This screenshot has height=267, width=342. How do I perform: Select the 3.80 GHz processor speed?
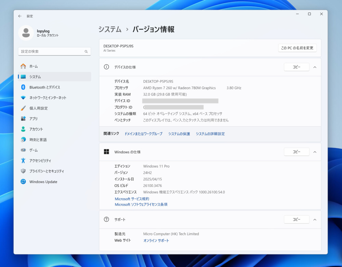234,88
